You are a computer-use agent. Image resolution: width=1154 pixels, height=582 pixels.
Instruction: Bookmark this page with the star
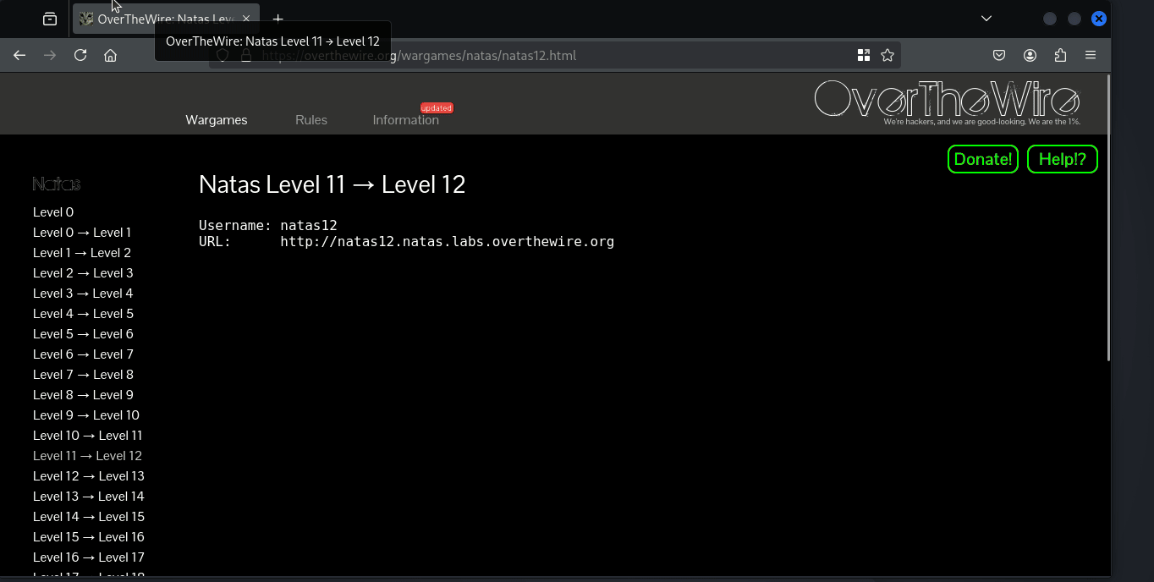click(887, 55)
